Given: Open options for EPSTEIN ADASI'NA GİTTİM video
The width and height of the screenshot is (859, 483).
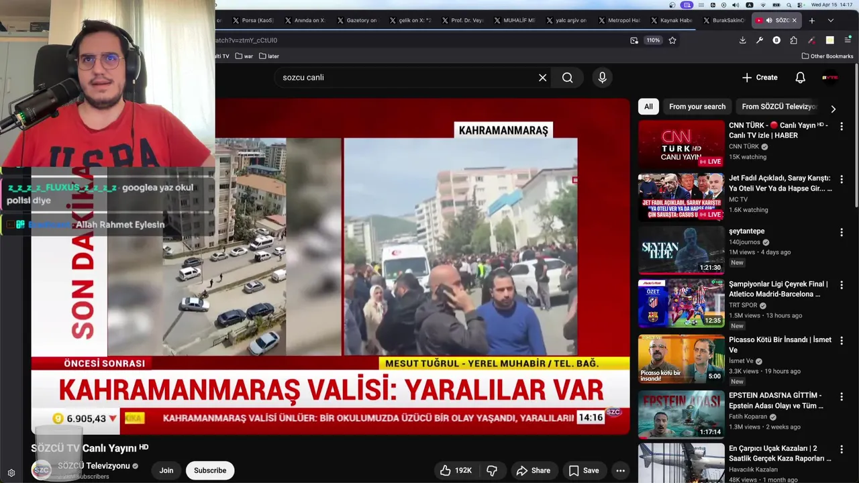Looking at the screenshot, I should pos(841,396).
